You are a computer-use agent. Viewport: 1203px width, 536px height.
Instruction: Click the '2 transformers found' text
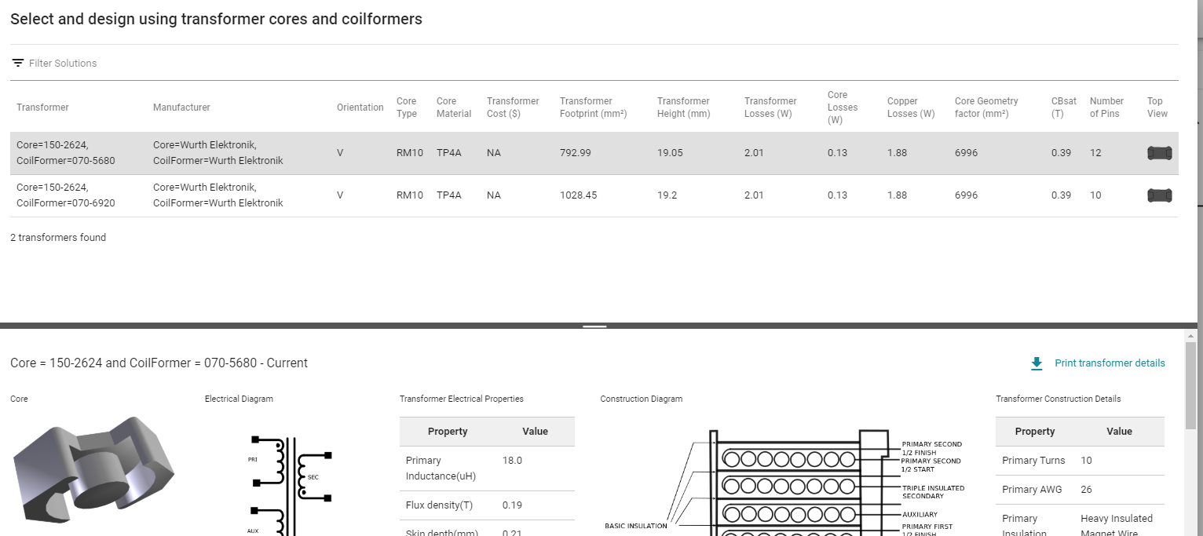(x=58, y=238)
